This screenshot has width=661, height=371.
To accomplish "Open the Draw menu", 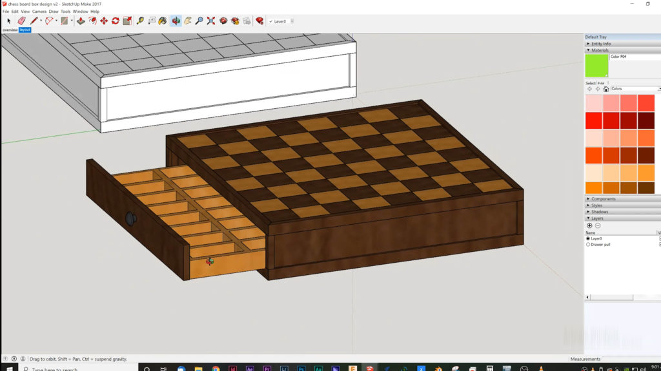I will 54,12.
